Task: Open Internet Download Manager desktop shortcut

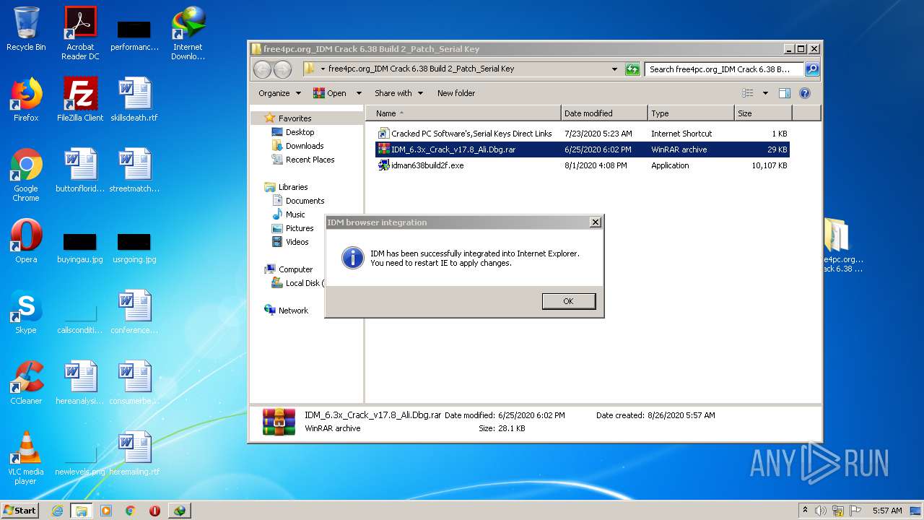Action: tap(188, 33)
